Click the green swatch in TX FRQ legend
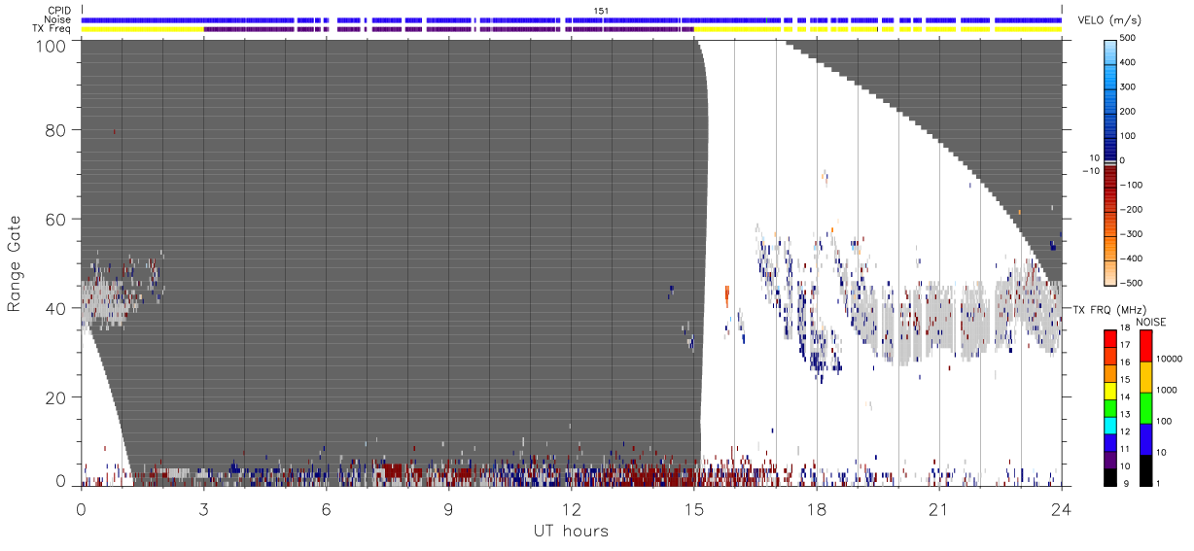The height and width of the screenshot is (551, 1194). [x=1109, y=408]
